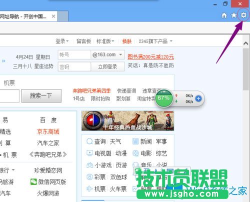This screenshot has height=202, width=250.
Task: Click the blue plus on speed widget
Action: click(198, 98)
